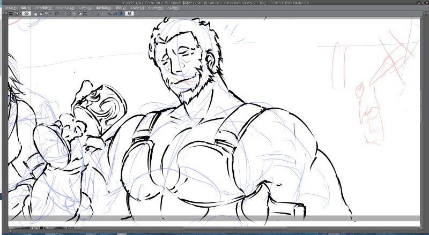This screenshot has width=429, height=235.
Task: Click the Open file icon
Action: (x=41, y=13)
